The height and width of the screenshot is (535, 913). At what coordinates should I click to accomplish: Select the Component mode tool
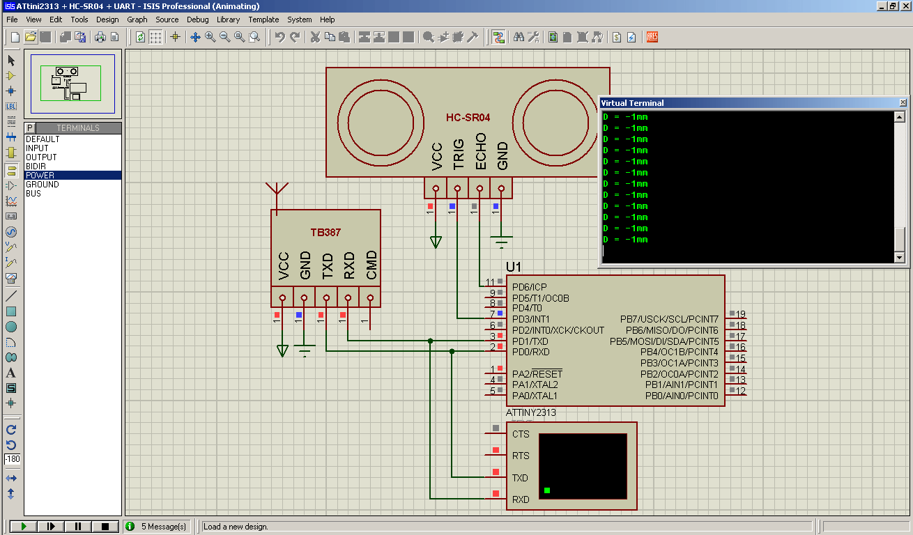(11, 76)
